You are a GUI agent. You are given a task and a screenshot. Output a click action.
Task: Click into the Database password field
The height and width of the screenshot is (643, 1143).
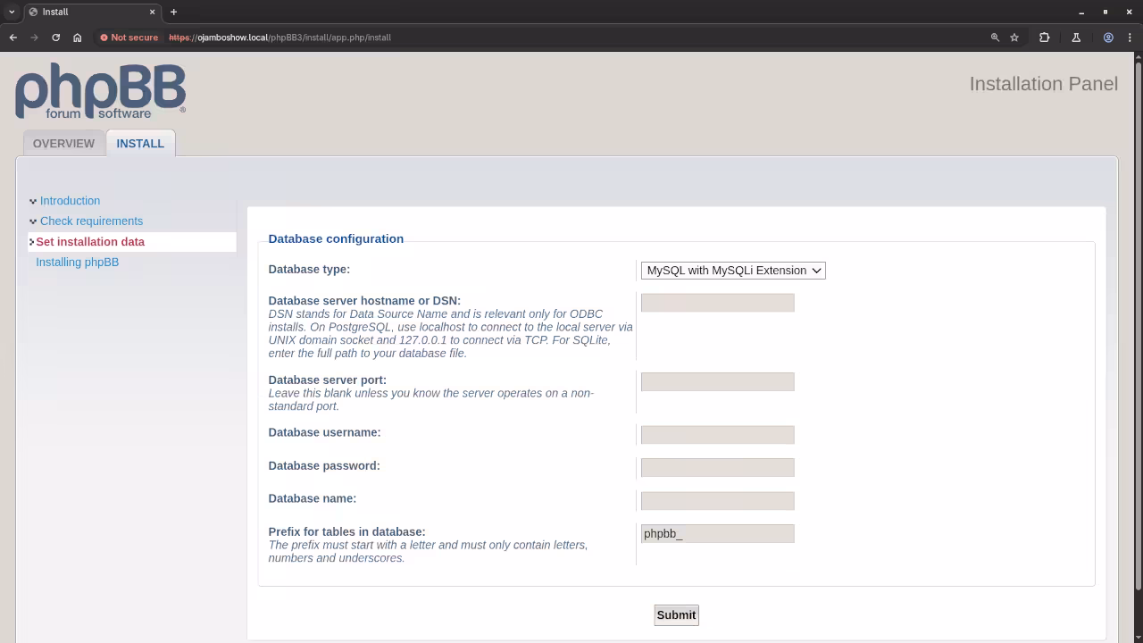coord(717,468)
